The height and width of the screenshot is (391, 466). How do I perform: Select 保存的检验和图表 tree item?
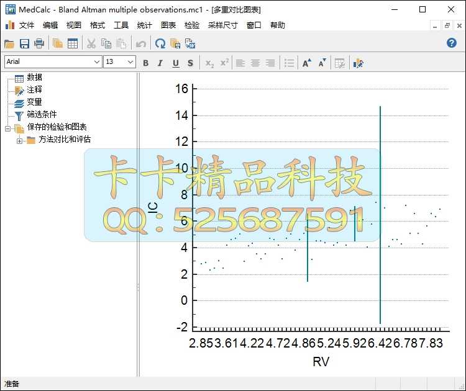[57, 127]
